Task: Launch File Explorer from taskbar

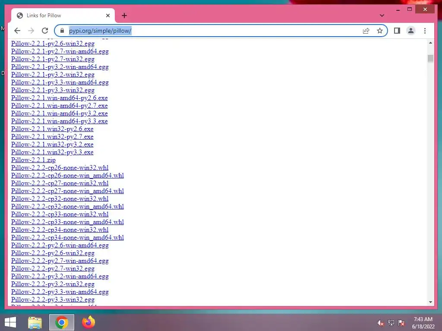Action: 35,322
